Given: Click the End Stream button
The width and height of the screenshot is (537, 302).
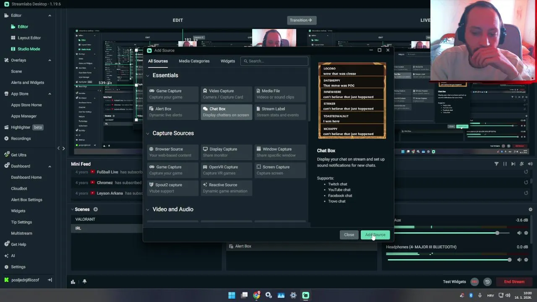Looking at the screenshot, I should coord(514,282).
